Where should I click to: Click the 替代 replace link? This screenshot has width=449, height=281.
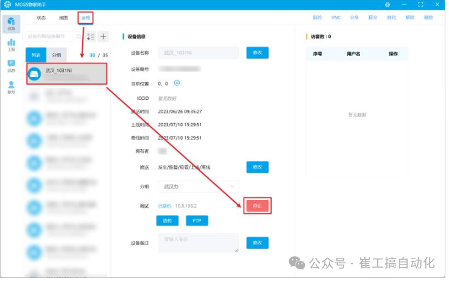click(392, 18)
